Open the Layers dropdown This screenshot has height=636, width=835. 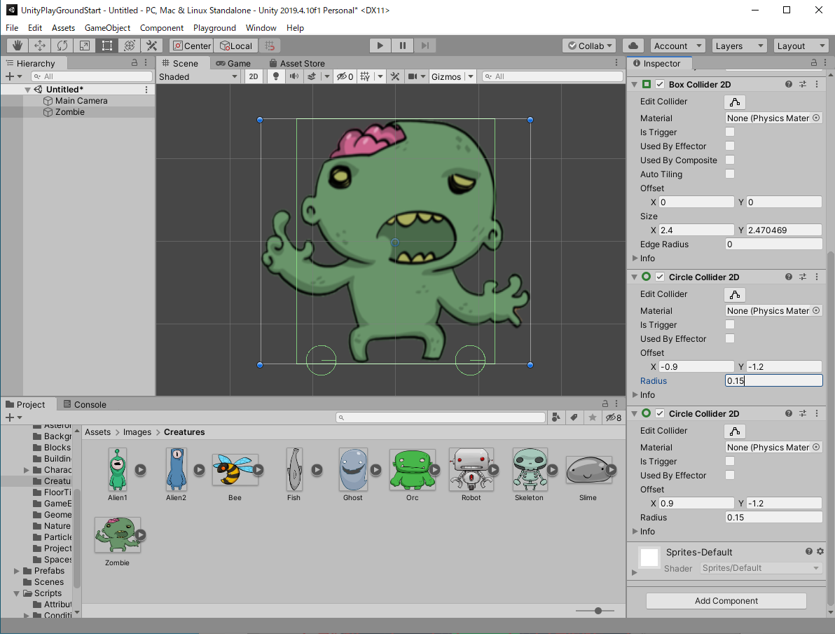[738, 46]
